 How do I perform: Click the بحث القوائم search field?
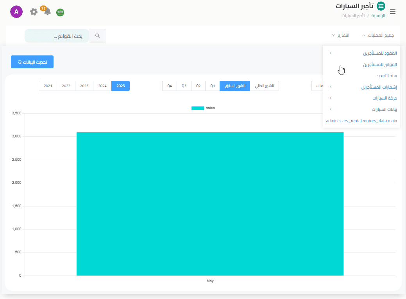pos(57,36)
